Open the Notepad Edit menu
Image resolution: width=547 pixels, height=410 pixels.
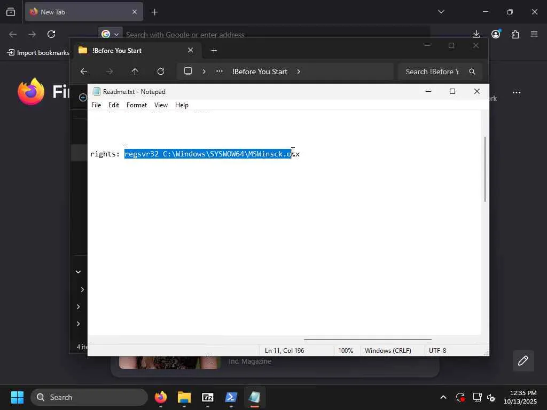click(113, 105)
